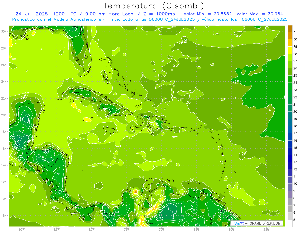
Task: Click the '21' label on the color legend
Action: [x=295, y=104]
